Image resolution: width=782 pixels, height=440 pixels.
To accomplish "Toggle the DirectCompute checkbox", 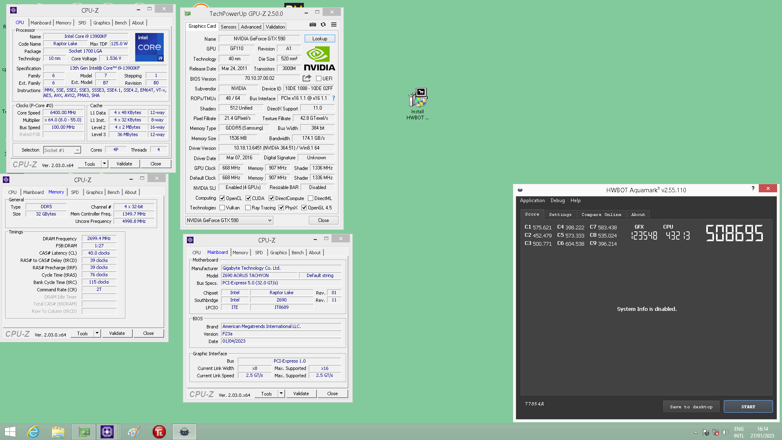I will point(271,198).
